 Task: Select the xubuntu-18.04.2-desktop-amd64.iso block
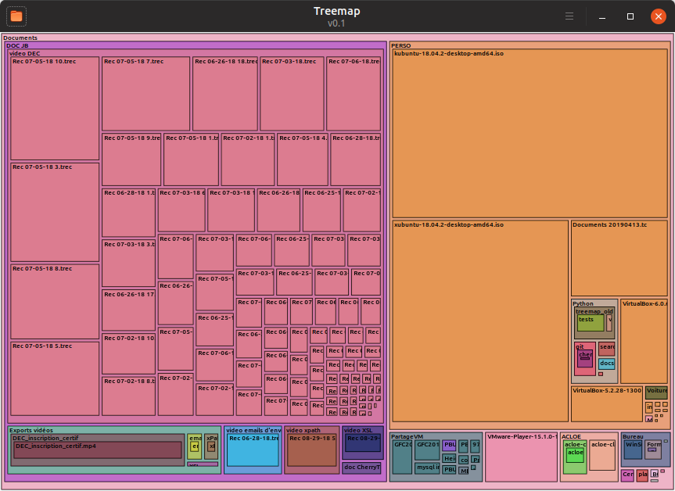[480, 321]
